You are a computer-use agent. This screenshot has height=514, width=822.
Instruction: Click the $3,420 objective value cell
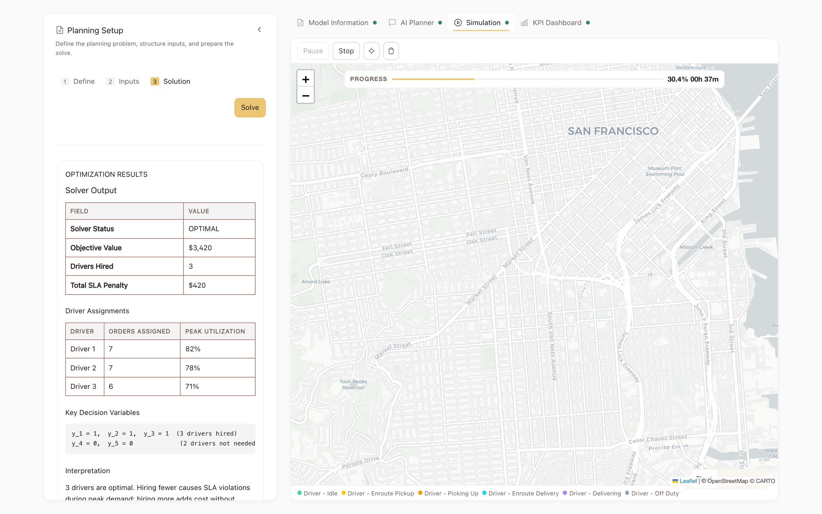click(219, 248)
